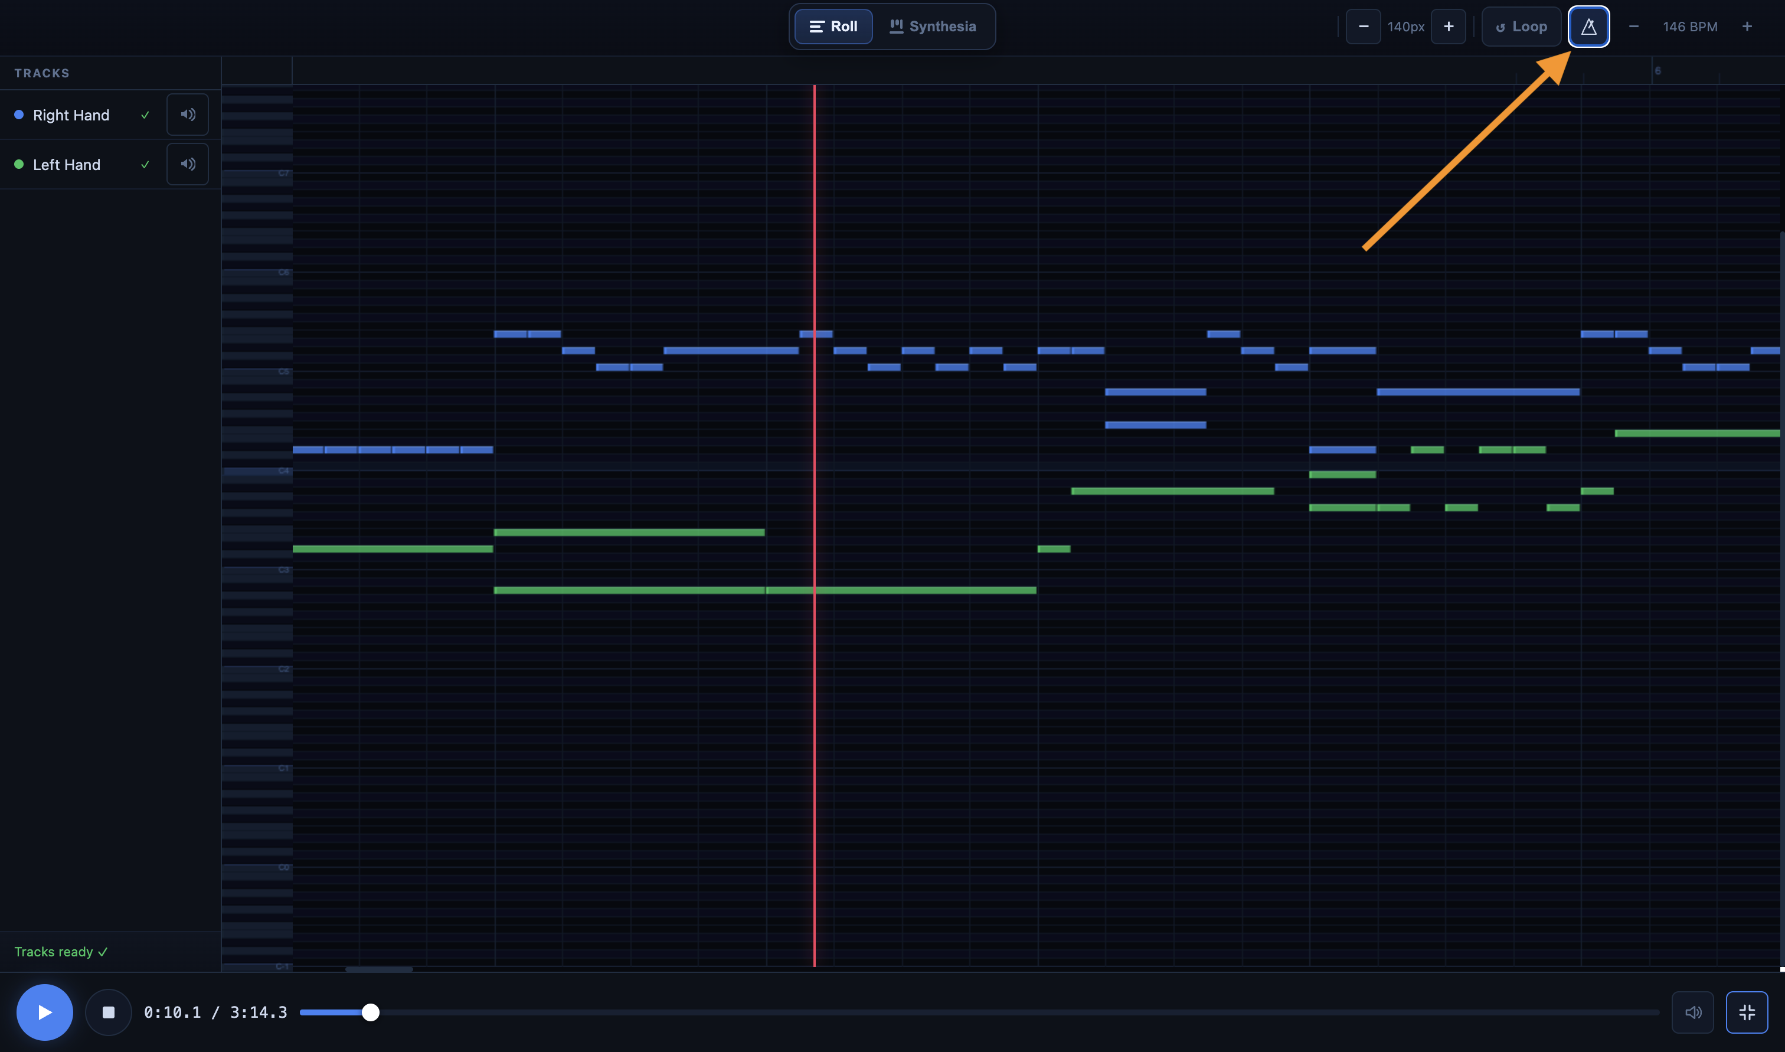
Task: Toggle the metronome icon button
Action: click(1588, 27)
